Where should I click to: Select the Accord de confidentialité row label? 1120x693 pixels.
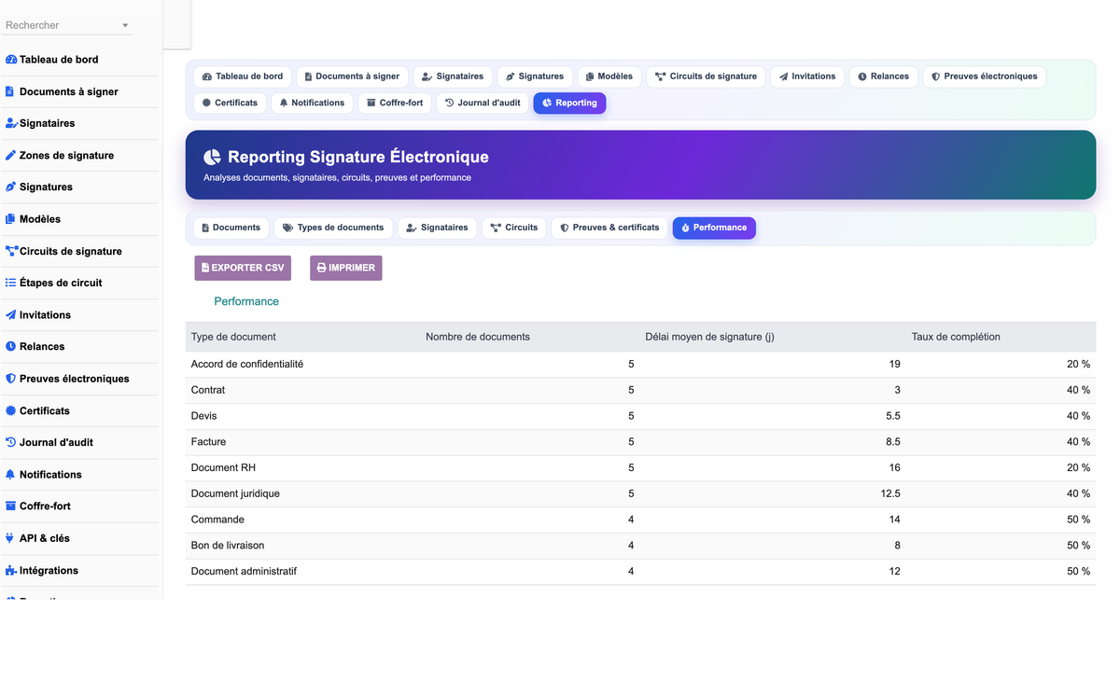247,364
